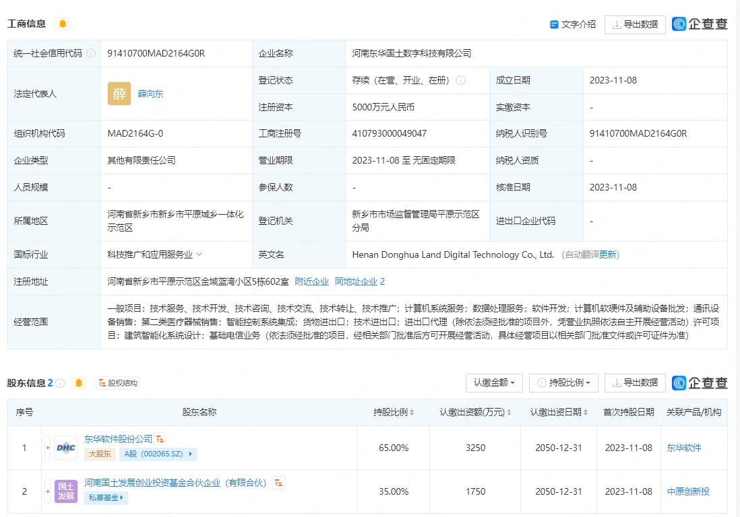Select the 1750 subscribed capital cell
The image size is (740, 517).
coord(475,491)
